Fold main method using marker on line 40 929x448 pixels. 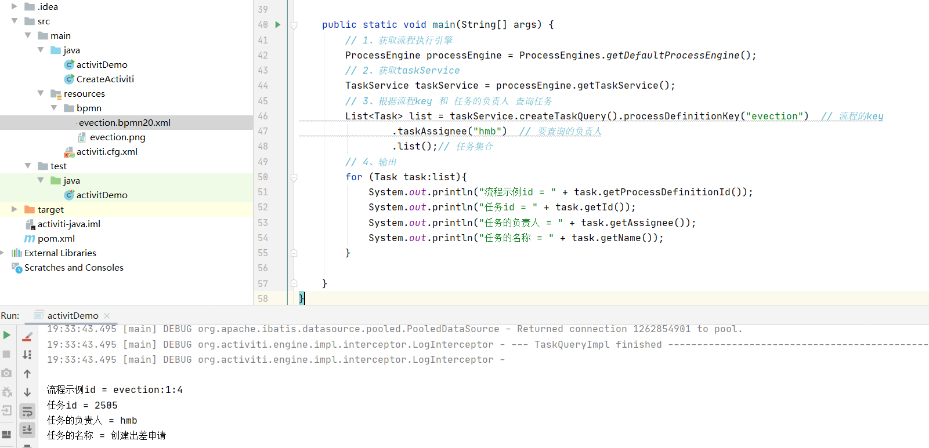pyautogui.click(x=294, y=25)
